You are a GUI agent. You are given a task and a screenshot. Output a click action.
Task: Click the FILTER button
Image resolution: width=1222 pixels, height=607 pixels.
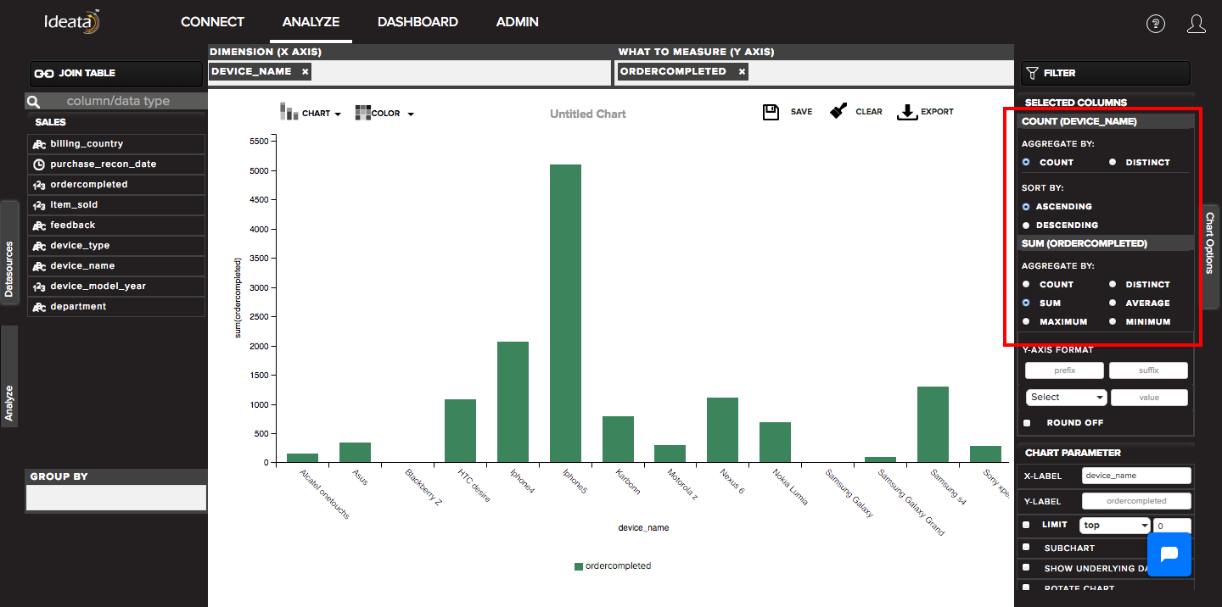[x=1105, y=74]
